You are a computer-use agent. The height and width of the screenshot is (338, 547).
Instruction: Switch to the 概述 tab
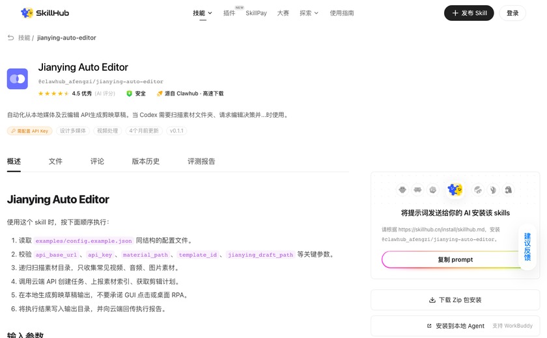click(x=14, y=161)
